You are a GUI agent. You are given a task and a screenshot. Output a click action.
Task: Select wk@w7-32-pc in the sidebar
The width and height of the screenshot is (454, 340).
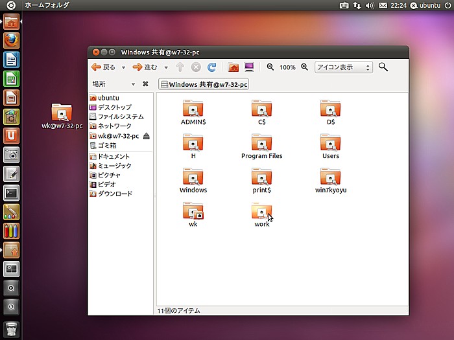point(114,136)
